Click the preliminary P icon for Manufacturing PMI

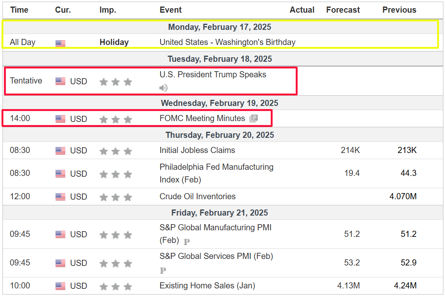tap(186, 242)
